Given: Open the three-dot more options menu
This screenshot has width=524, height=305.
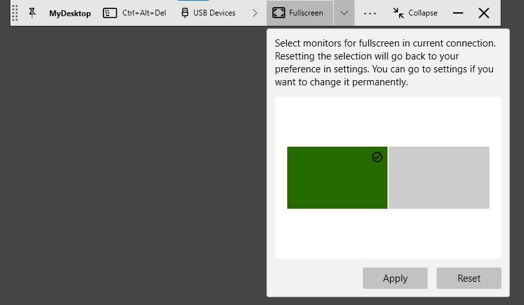Looking at the screenshot, I should point(369,13).
